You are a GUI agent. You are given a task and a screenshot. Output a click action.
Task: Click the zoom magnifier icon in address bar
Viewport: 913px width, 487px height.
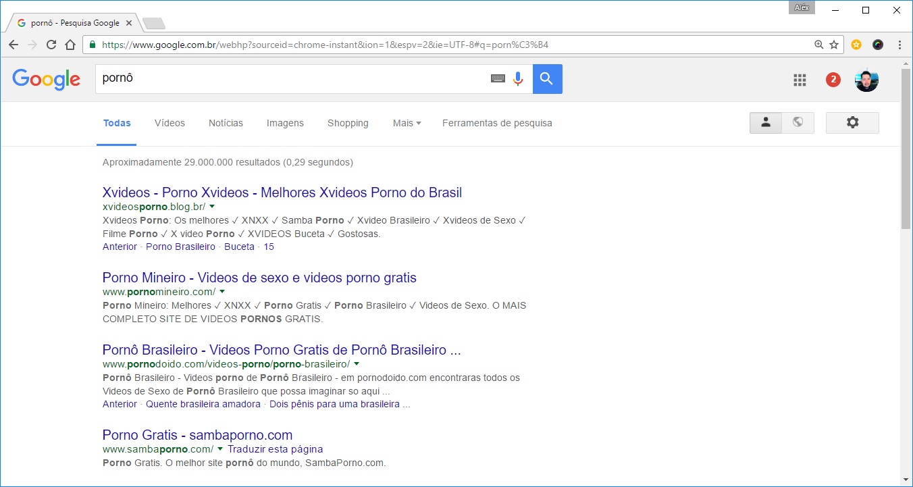[x=818, y=45]
